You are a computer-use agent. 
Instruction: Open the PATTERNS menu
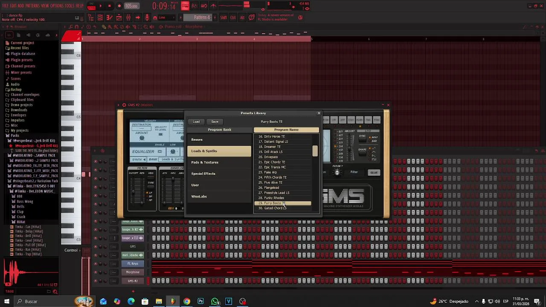pyautogui.click(x=32, y=6)
